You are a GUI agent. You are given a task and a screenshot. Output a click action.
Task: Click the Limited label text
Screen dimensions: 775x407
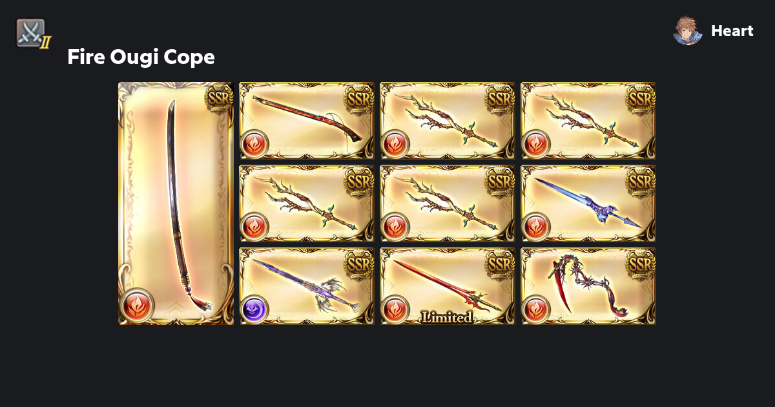pos(447,317)
